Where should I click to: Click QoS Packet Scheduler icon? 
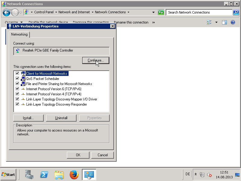tap(23, 78)
